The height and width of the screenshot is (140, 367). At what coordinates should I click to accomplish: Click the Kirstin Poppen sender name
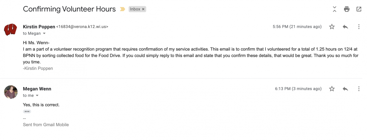pyautogui.click(x=39, y=27)
